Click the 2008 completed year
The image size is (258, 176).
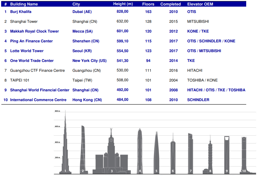tap(173, 90)
